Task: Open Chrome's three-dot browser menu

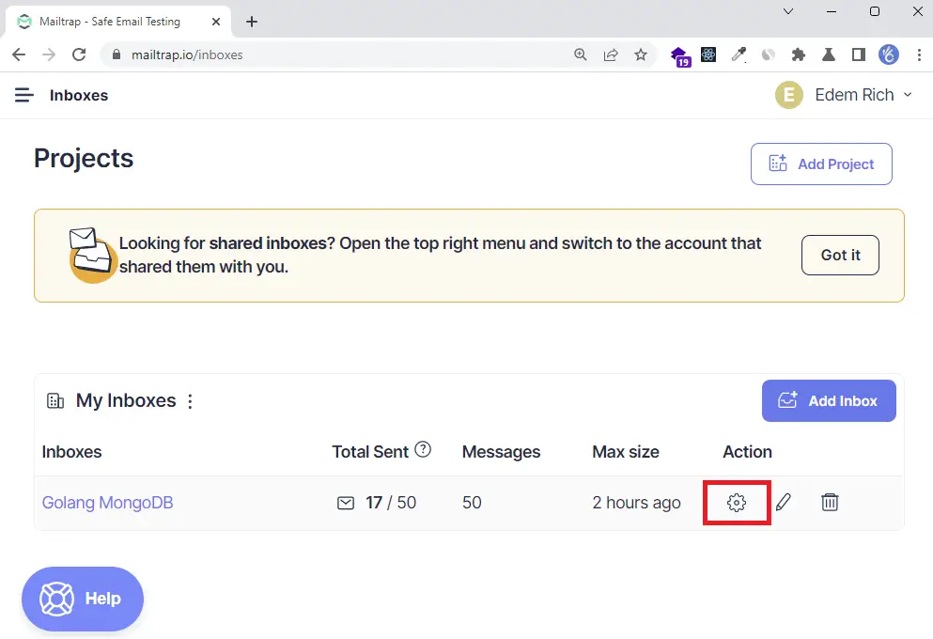Action: [918, 55]
